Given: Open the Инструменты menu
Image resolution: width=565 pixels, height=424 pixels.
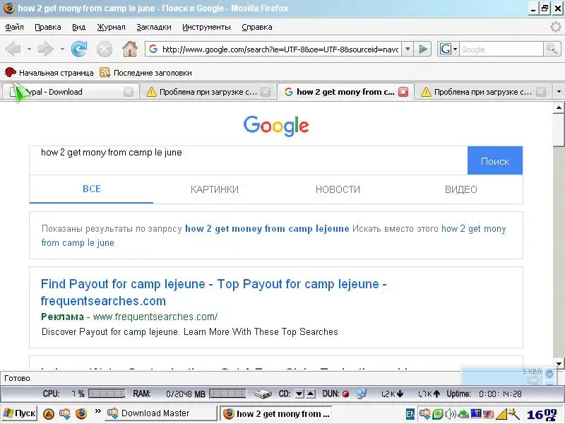Looking at the screenshot, I should point(206,27).
